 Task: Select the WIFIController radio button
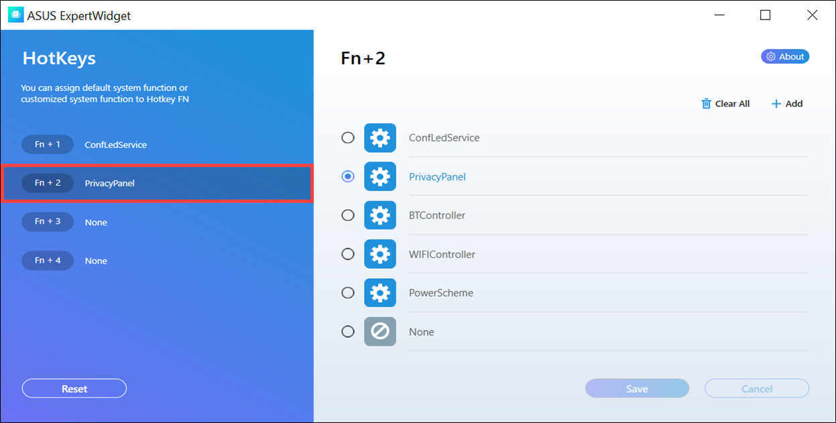click(348, 254)
